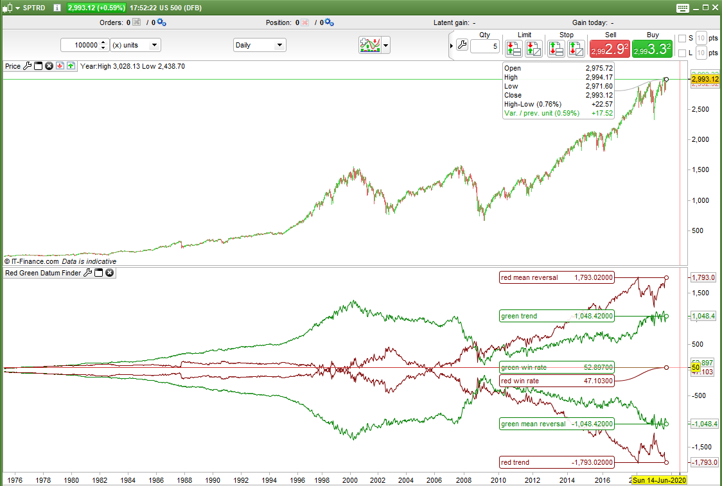Click the green up arrow in Price panel
The image size is (722, 486).
[x=71, y=66]
